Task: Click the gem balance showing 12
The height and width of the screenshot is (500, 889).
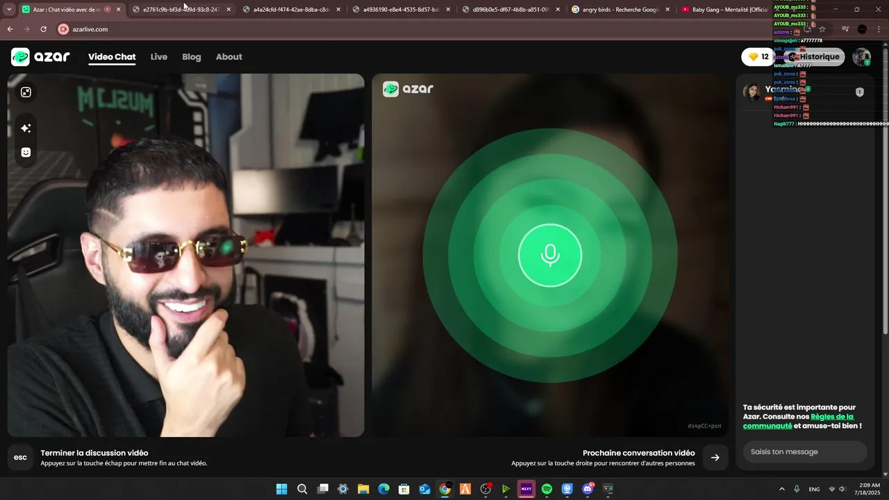Action: point(758,57)
